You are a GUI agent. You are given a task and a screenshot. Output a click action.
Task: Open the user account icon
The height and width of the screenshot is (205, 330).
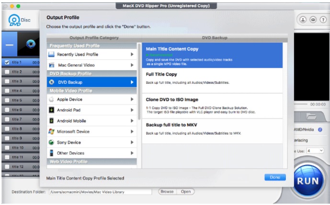pyautogui.click(x=303, y=20)
